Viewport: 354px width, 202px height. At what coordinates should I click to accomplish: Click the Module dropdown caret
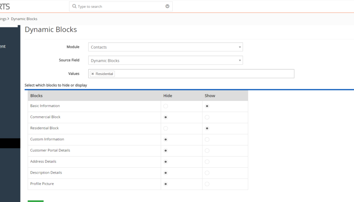click(240, 47)
